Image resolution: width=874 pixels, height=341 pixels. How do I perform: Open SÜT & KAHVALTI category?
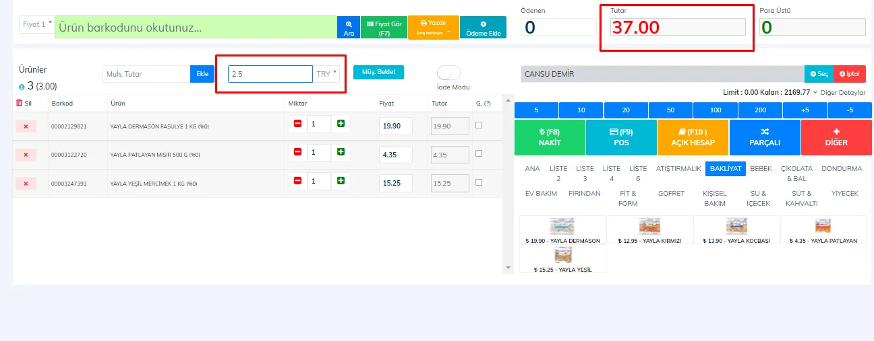tap(801, 198)
